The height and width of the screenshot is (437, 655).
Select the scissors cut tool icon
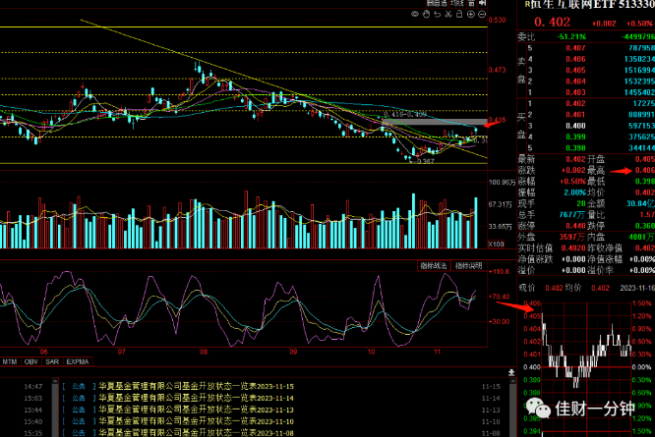coord(448,14)
